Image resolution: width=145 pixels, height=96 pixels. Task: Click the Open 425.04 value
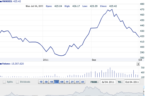pyautogui.click(x=58, y=6)
